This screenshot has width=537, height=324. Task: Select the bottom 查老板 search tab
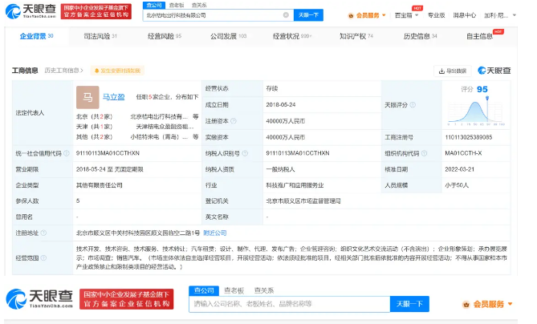tap(234, 290)
